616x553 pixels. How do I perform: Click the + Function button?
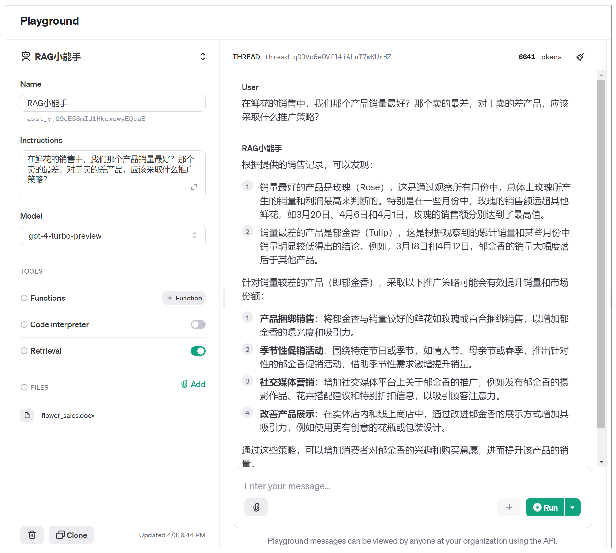tap(184, 298)
